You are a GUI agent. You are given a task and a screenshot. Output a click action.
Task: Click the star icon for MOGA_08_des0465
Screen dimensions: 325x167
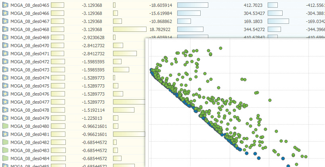click(x=5, y=5)
